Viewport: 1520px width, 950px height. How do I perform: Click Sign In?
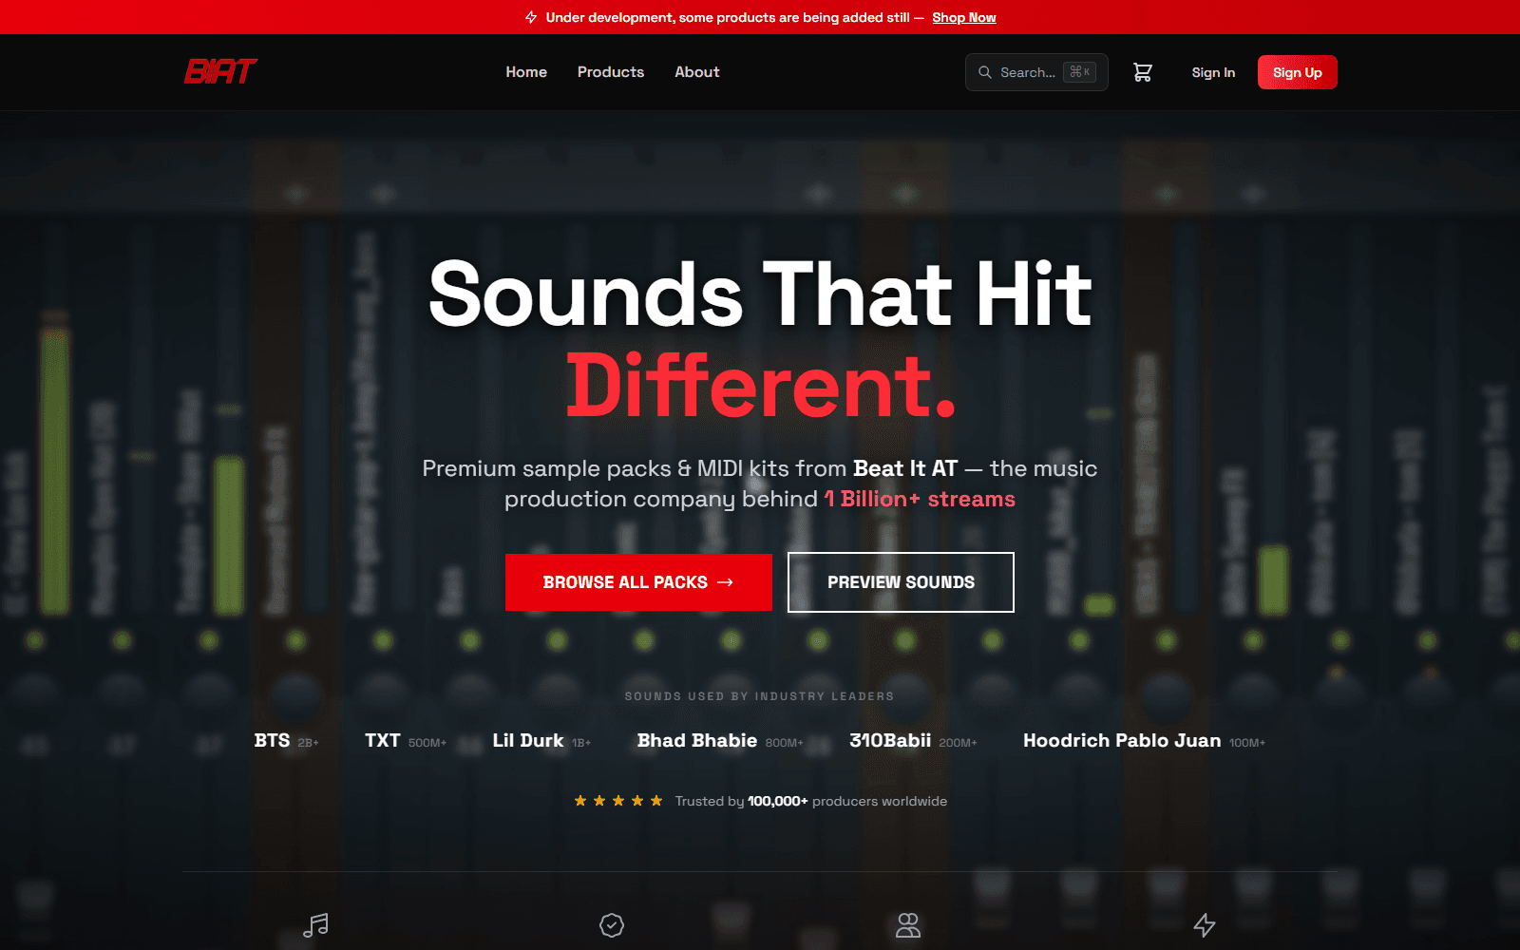(1213, 72)
